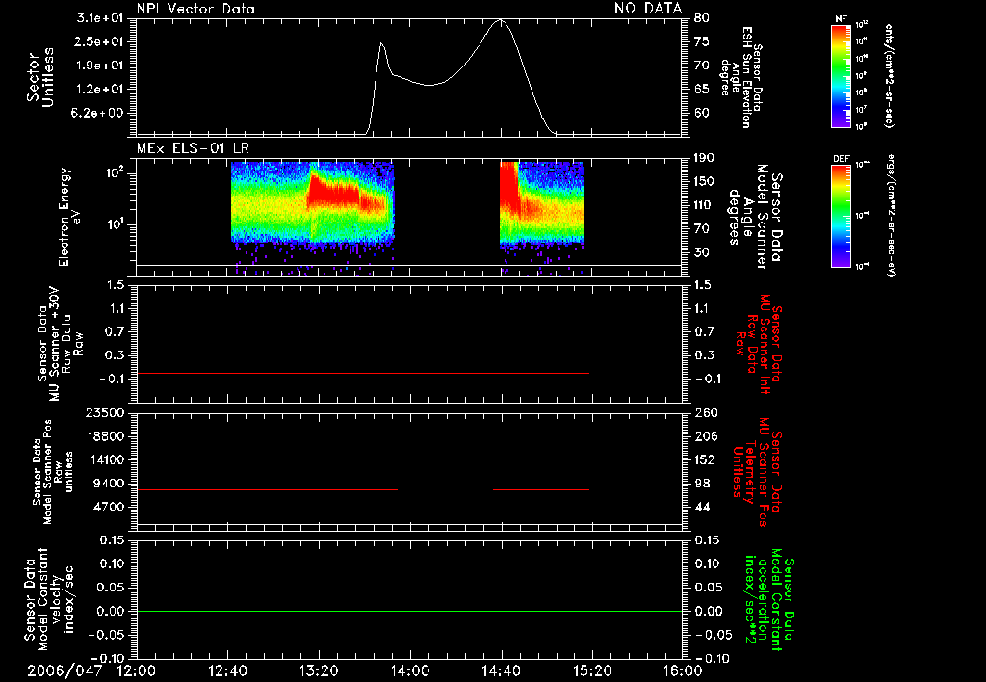Click the 9400 scanner position tick
986x682 pixels.
[109, 484]
